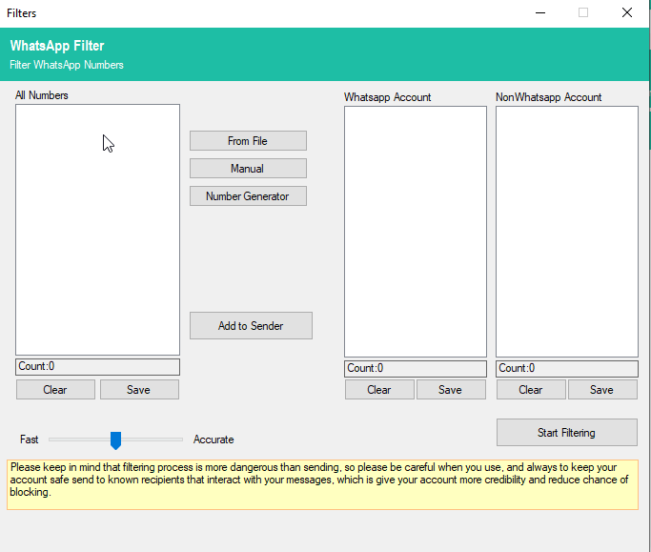Image resolution: width=651 pixels, height=552 pixels.
Task: Clear the All Numbers list
Action: (x=55, y=389)
